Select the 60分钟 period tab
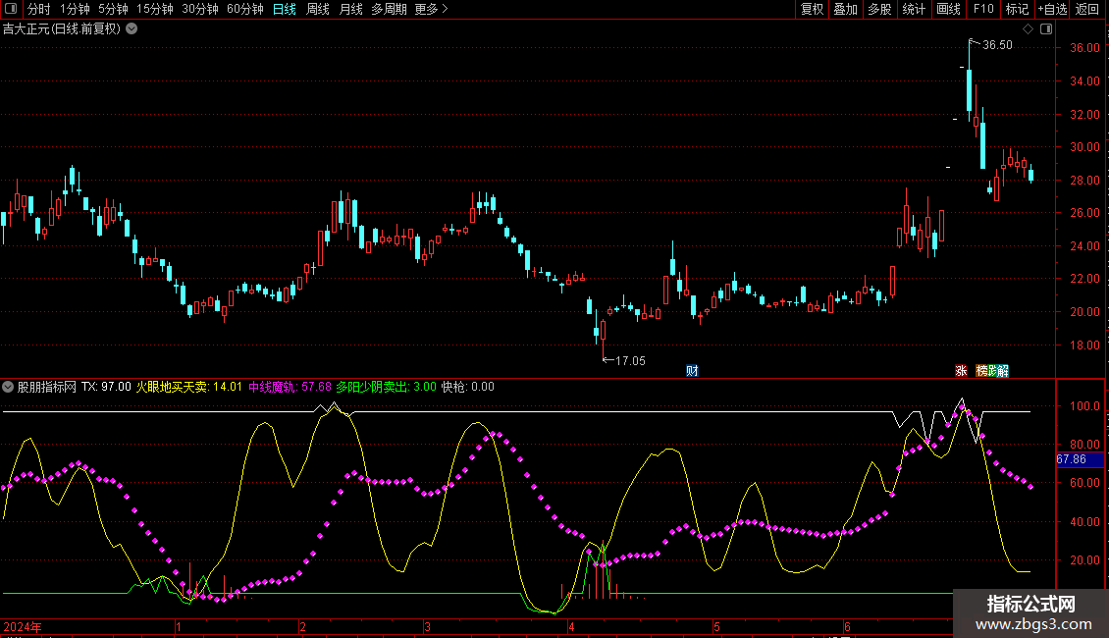Viewport: 1109px width, 638px height. [x=245, y=9]
